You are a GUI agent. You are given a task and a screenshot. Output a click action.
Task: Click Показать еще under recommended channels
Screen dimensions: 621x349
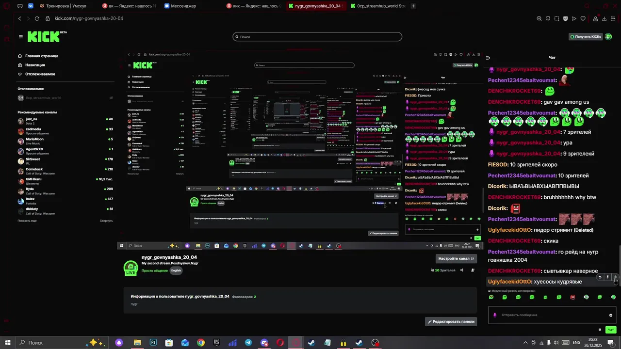27,221
